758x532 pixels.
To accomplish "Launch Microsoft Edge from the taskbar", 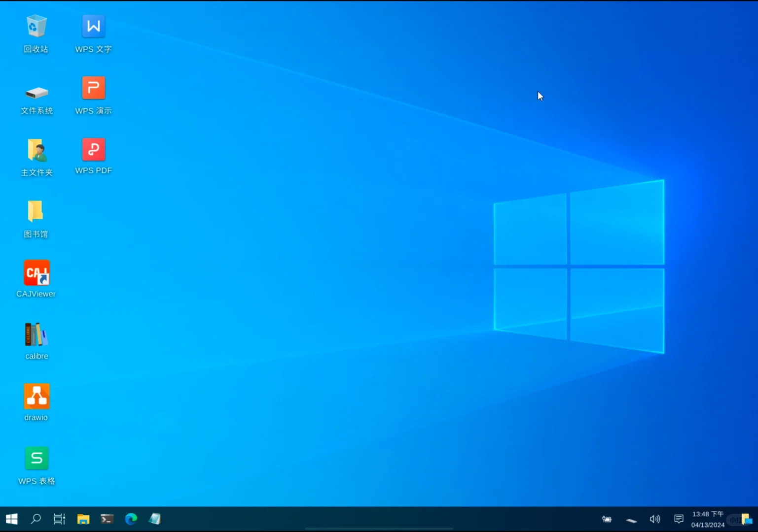I will [131, 519].
